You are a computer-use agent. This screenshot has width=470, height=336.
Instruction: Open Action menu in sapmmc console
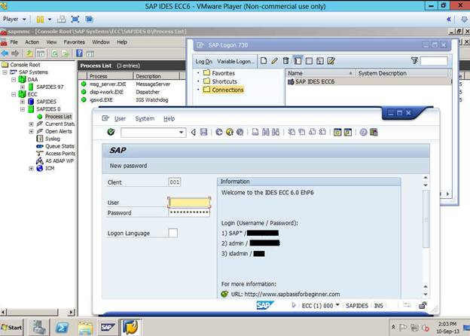pos(32,42)
